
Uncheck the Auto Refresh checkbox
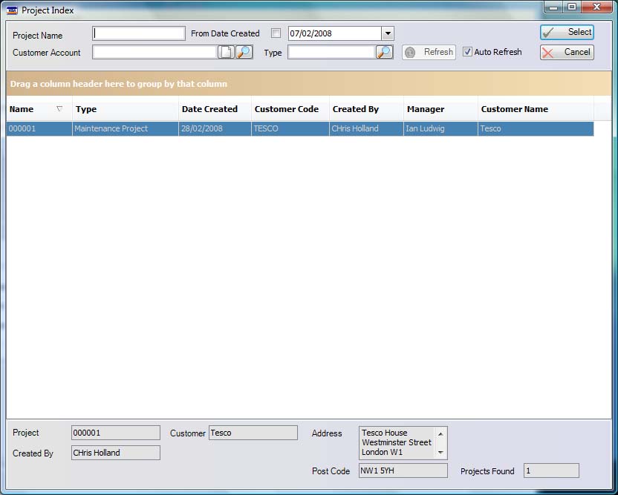(467, 52)
